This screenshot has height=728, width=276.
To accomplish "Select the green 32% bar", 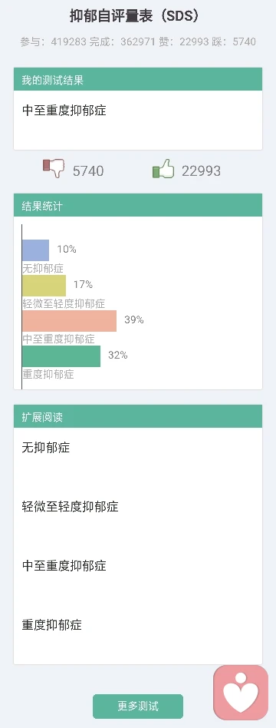I will [x=61, y=356].
